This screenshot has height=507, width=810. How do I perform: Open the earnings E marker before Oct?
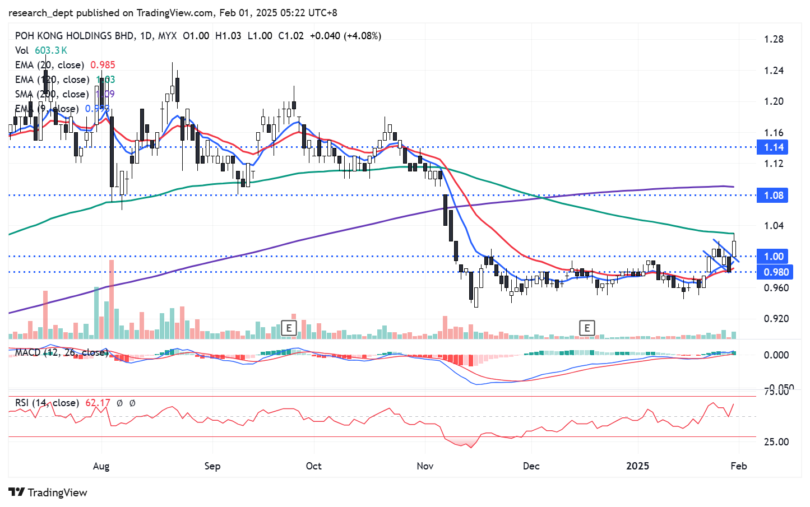tap(288, 328)
